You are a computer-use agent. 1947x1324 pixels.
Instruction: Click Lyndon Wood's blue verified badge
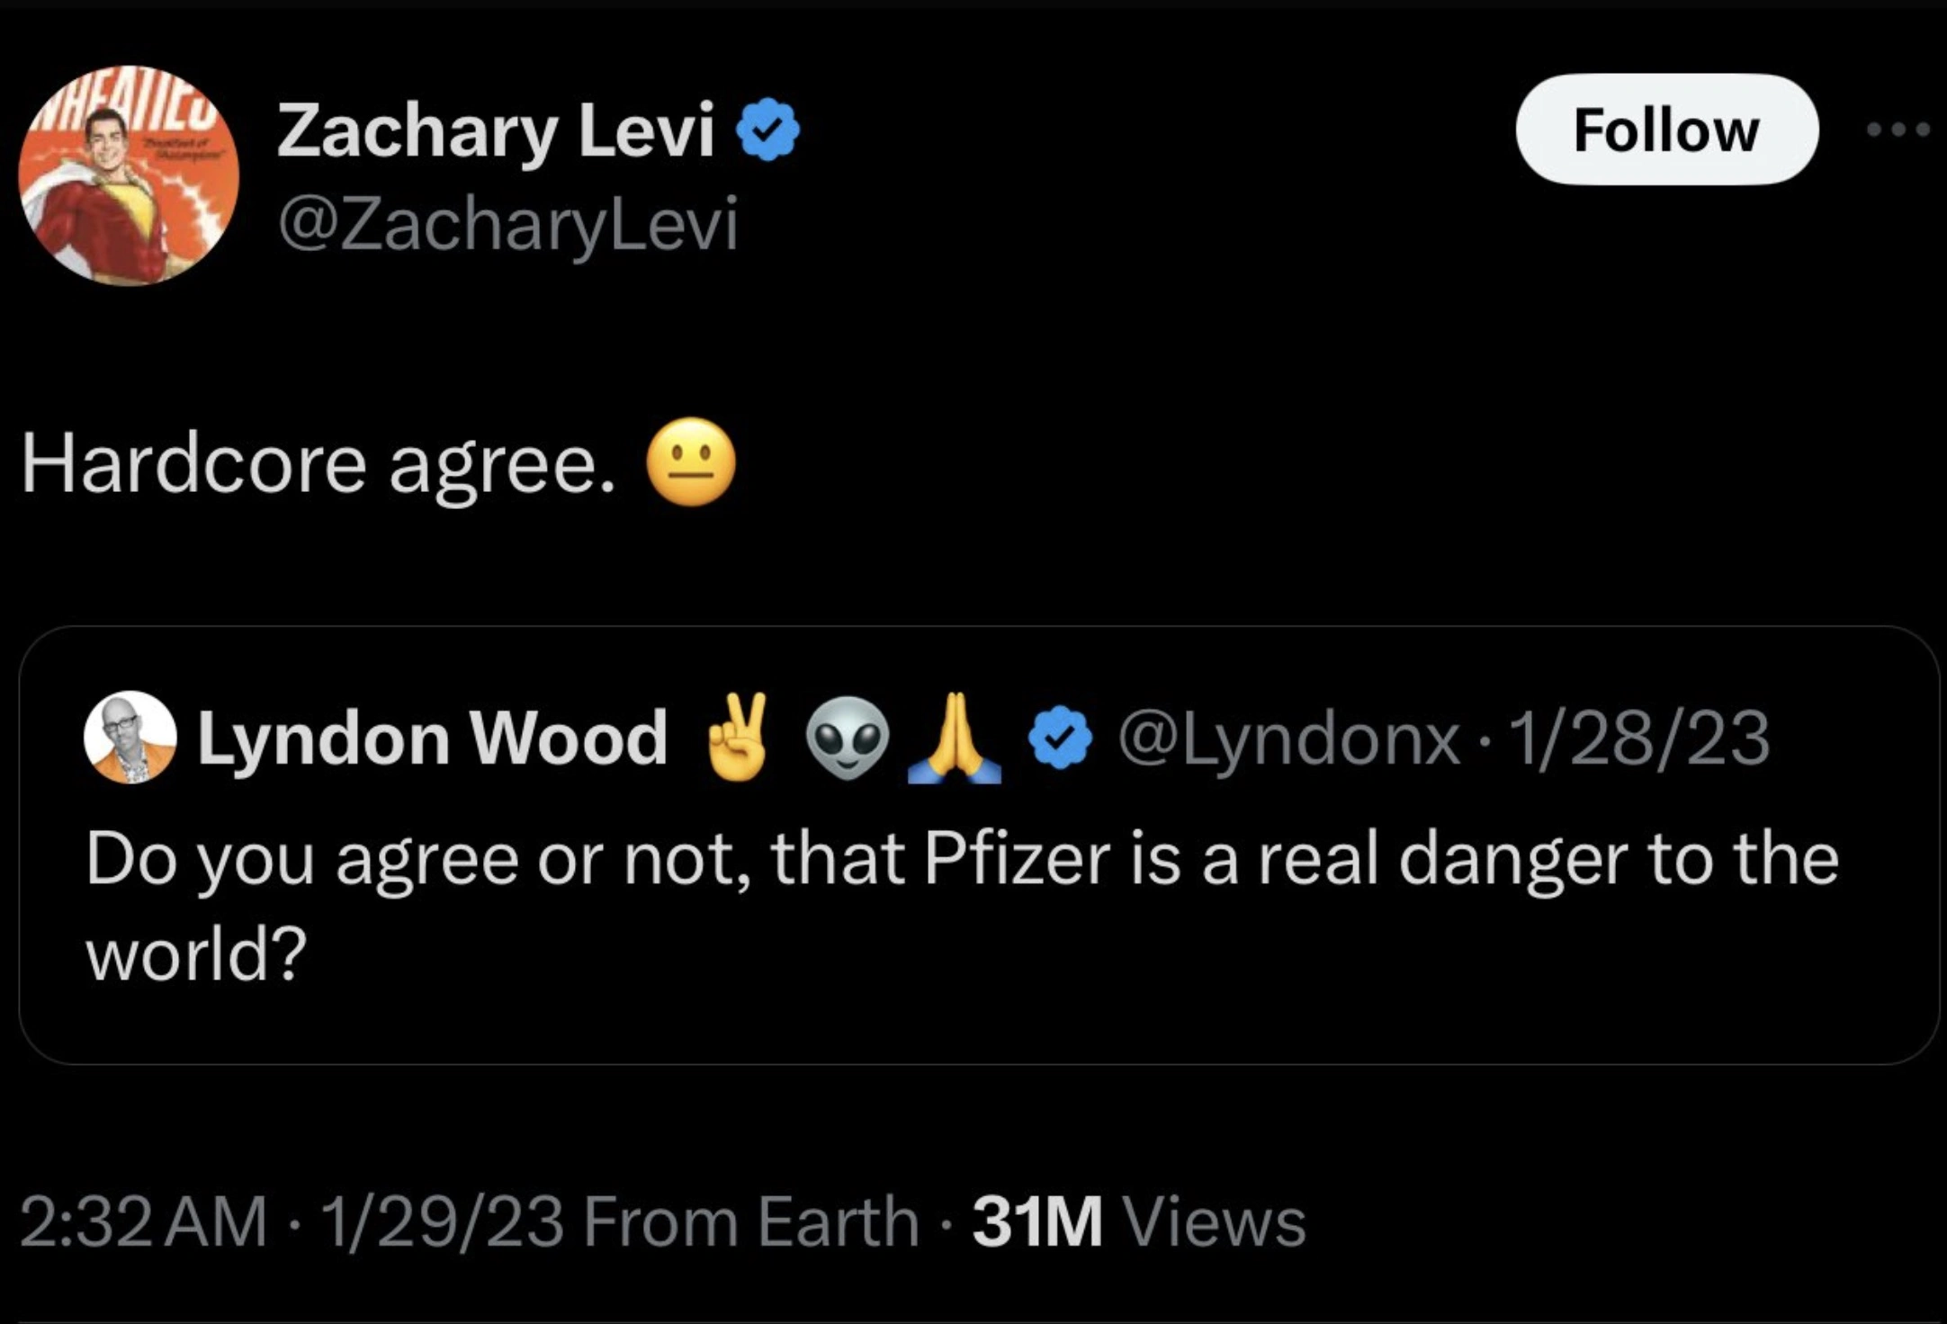click(1062, 738)
